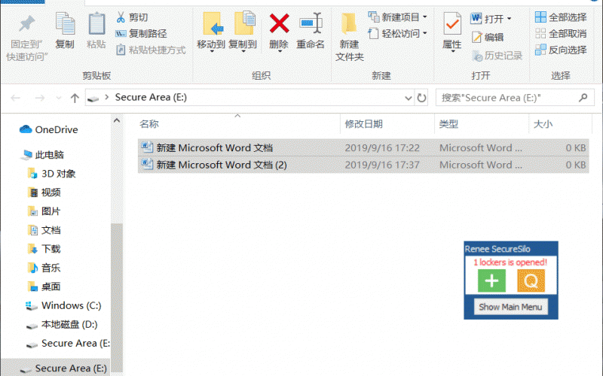
Task: Click the 粘贴 paste clipboard icon
Action: tap(96, 24)
